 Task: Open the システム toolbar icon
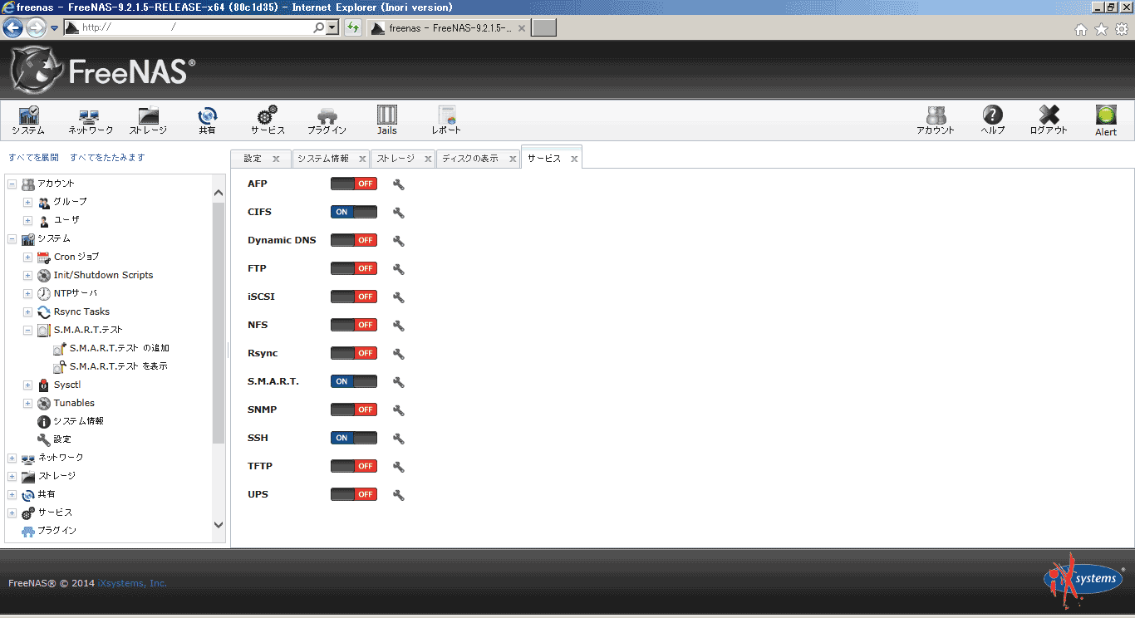28,120
